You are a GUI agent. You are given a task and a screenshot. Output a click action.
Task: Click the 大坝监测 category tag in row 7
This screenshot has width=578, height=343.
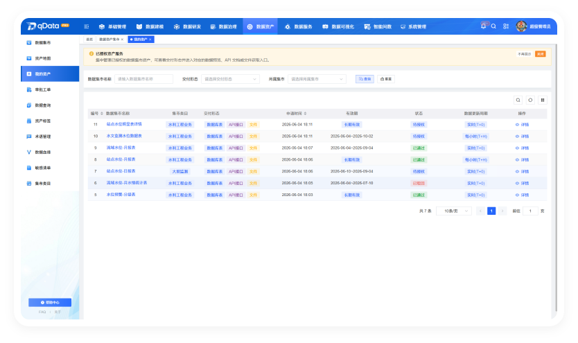[180, 172]
